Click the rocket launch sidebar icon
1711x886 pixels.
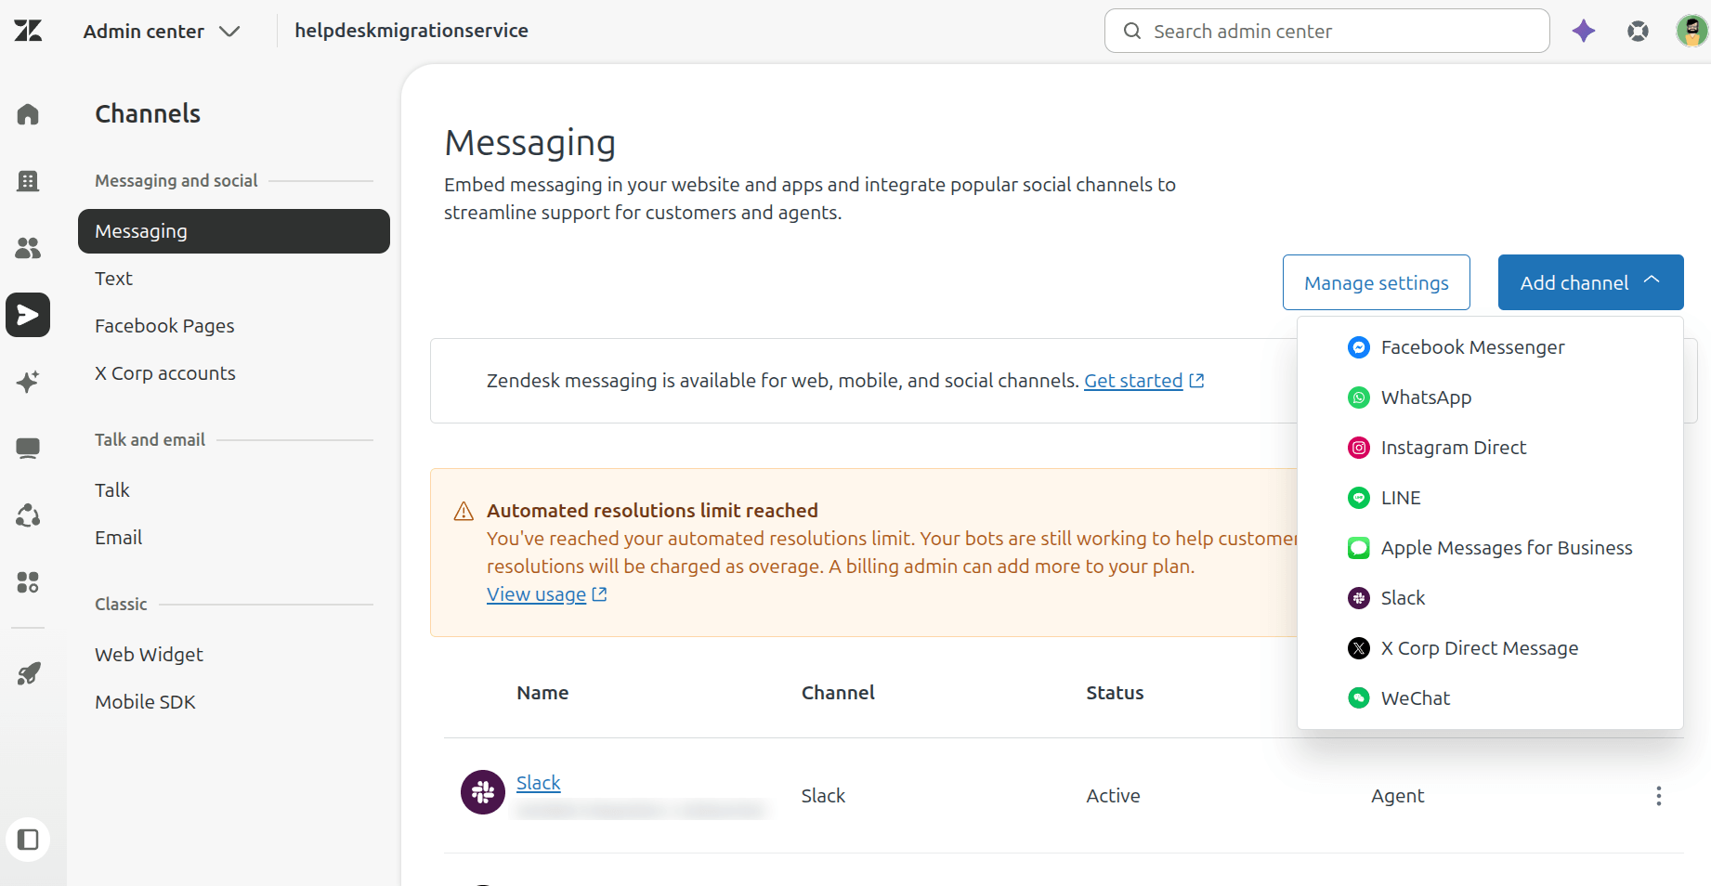pos(28,673)
